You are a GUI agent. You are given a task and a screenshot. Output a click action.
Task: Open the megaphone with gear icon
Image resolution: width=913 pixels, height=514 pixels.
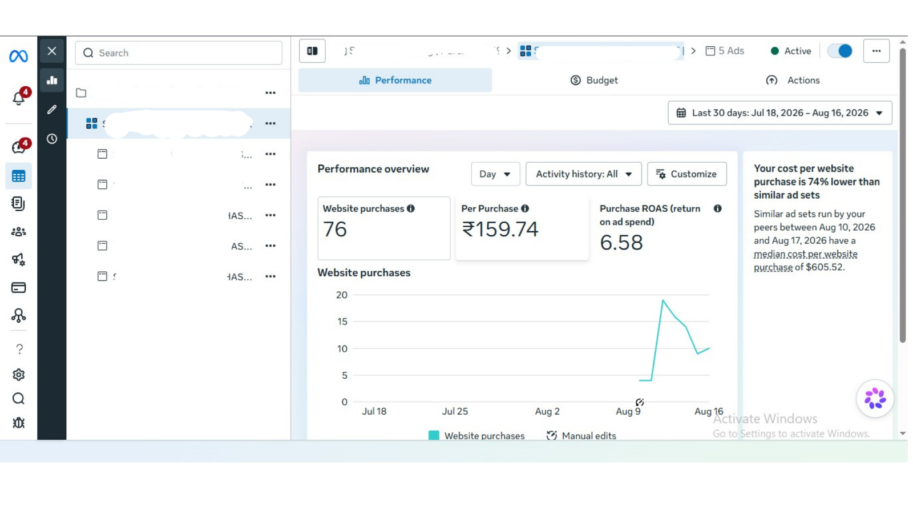click(18, 260)
